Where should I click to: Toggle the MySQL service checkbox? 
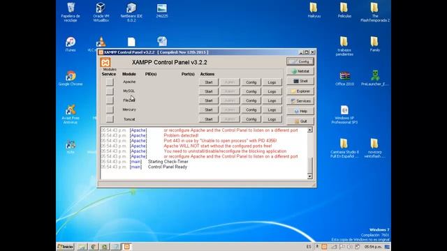110,91
